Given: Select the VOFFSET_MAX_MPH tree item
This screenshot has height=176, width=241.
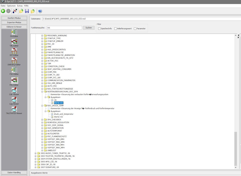Looking at the screenshot, I should pyautogui.click(x=56, y=148).
